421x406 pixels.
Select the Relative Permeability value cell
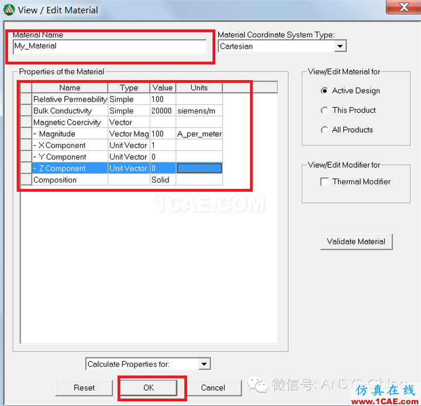pyautogui.click(x=162, y=99)
